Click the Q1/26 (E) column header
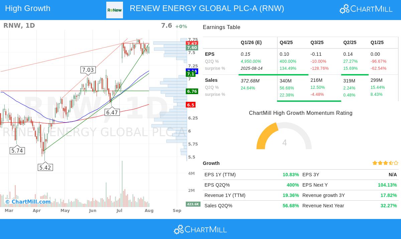Image resolution: width=401 pixels, height=239 pixels. click(251, 42)
